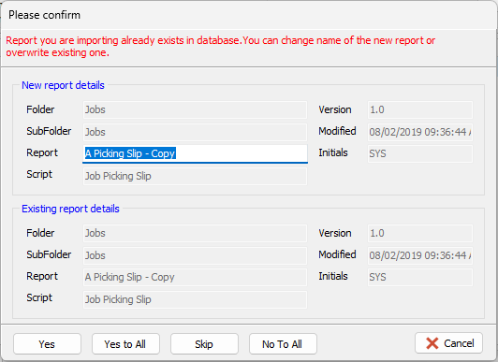Click the new report Folder field
498x362 pixels.
pyautogui.click(x=195, y=109)
